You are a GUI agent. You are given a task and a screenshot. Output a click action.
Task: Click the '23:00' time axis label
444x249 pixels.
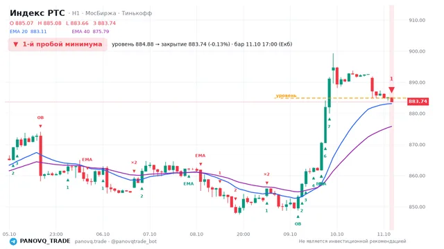[56, 234]
